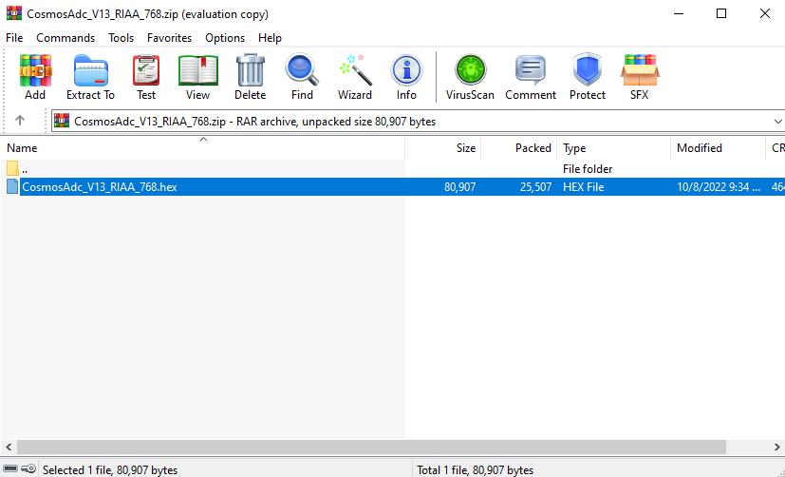Viewport: 785px width, 477px height.
Task: Sort files by Name column header
Action: click(x=202, y=148)
